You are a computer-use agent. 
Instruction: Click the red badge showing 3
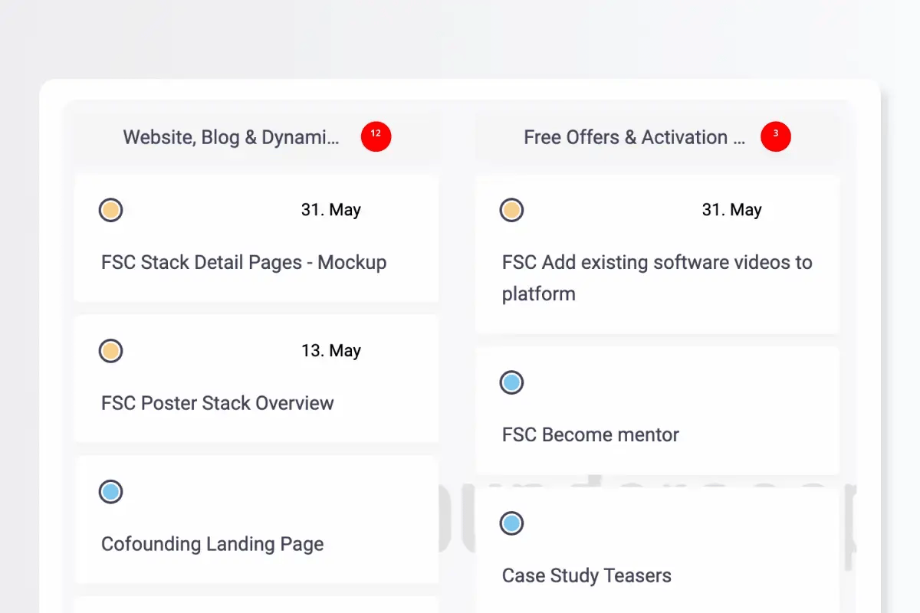[x=775, y=136]
